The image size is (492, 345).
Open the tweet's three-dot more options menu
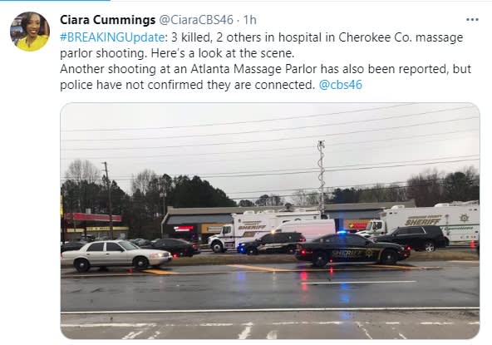[472, 20]
